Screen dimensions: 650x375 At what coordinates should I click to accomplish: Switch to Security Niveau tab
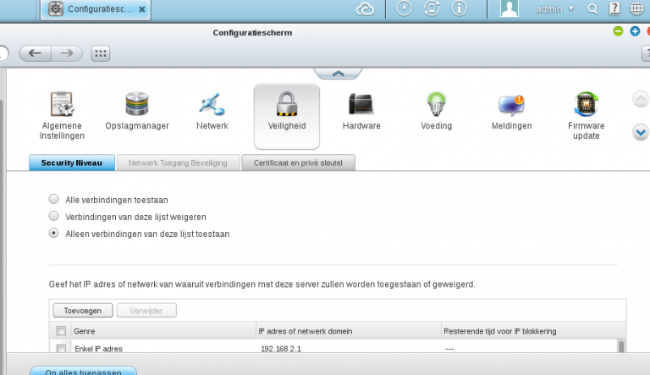point(72,163)
